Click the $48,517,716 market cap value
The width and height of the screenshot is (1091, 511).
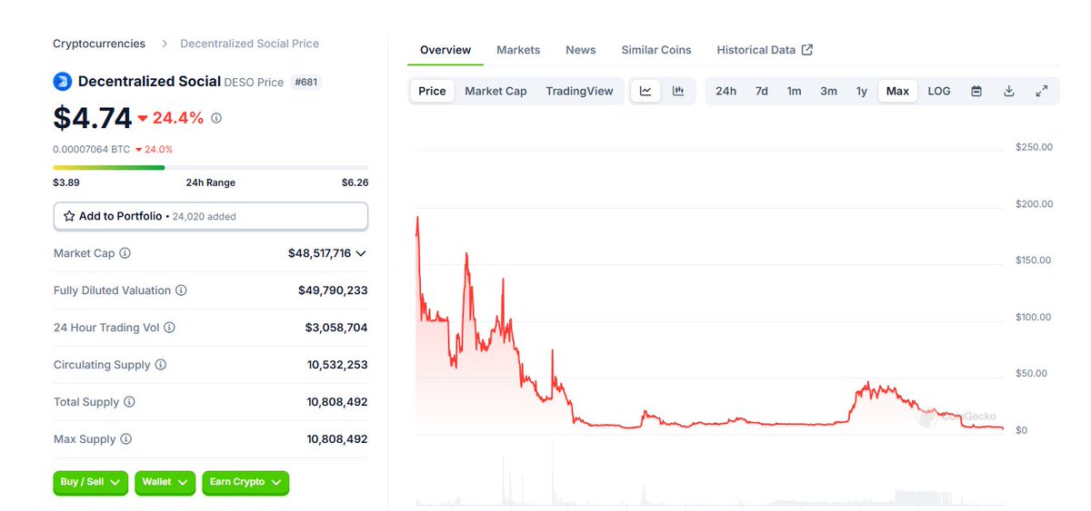[319, 253]
